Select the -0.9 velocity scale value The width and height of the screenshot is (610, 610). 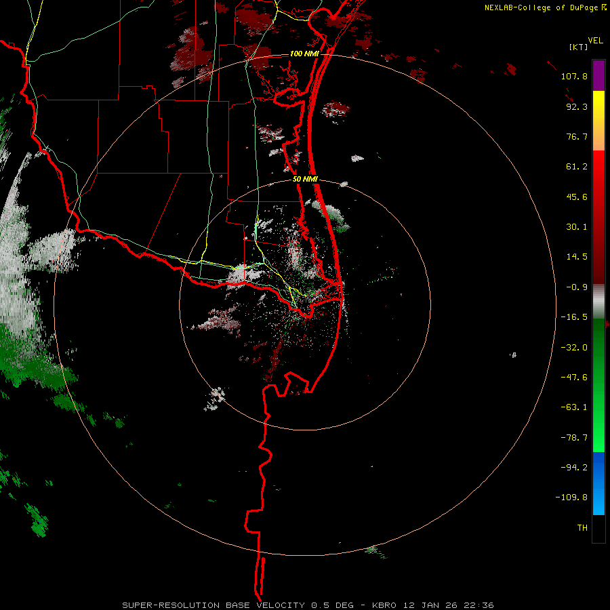(577, 287)
